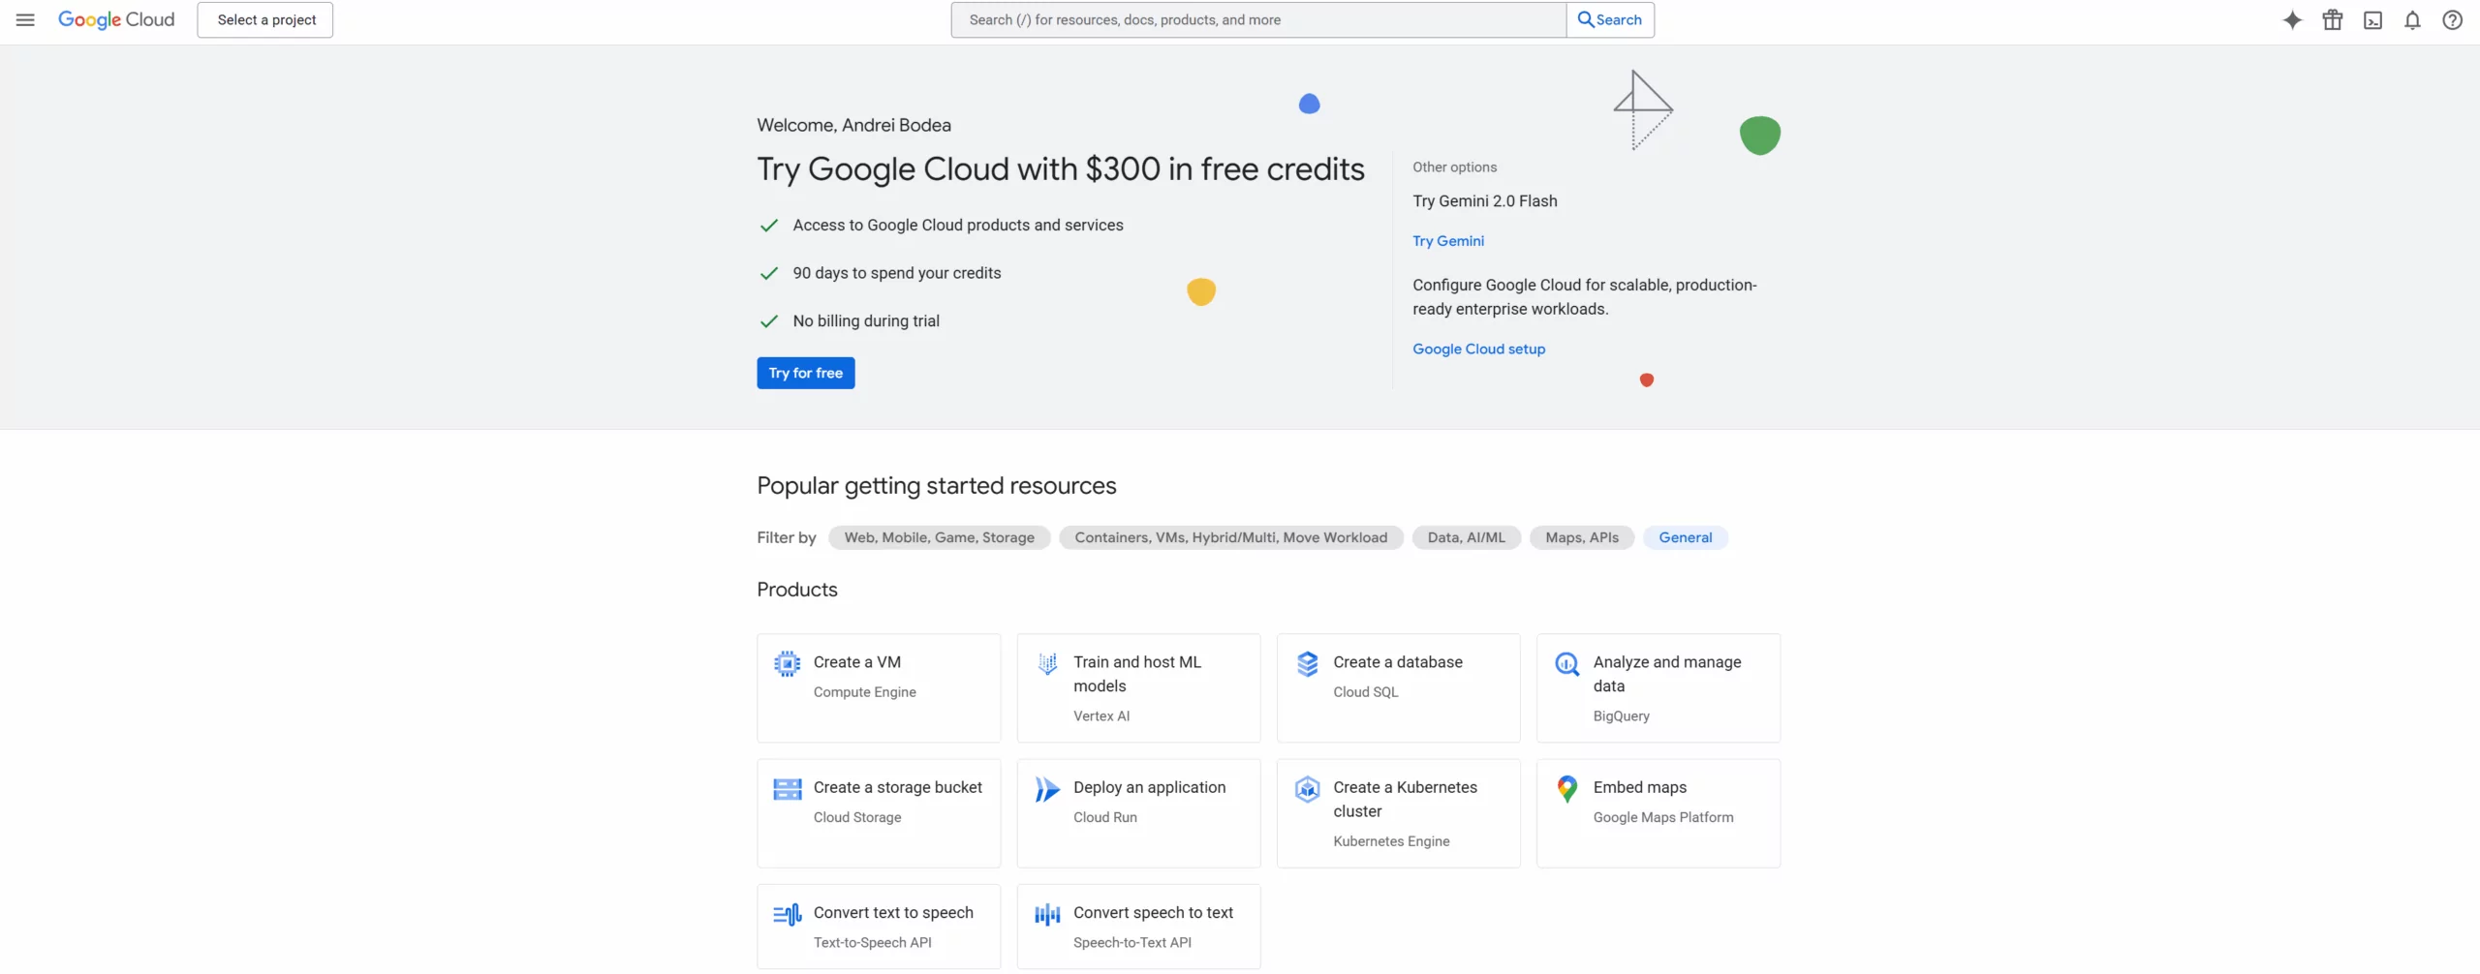Filter by Maps, APIs

[x=1581, y=537]
